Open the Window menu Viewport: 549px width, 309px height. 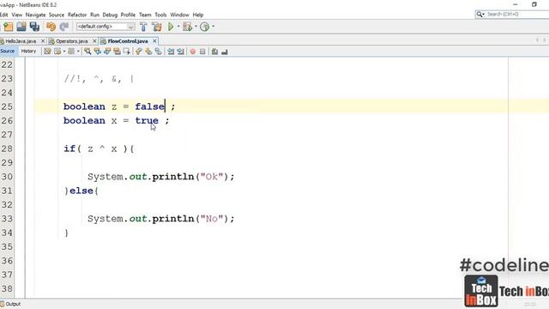coord(179,15)
